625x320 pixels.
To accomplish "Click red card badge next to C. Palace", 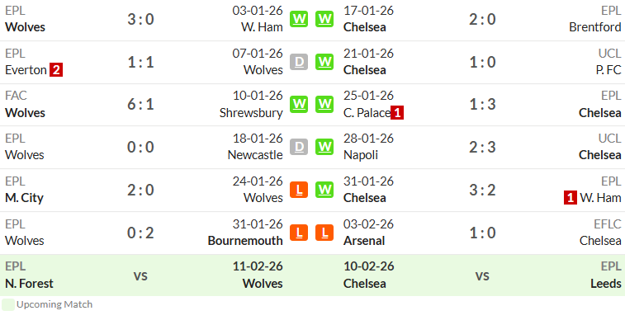I will pyautogui.click(x=397, y=113).
